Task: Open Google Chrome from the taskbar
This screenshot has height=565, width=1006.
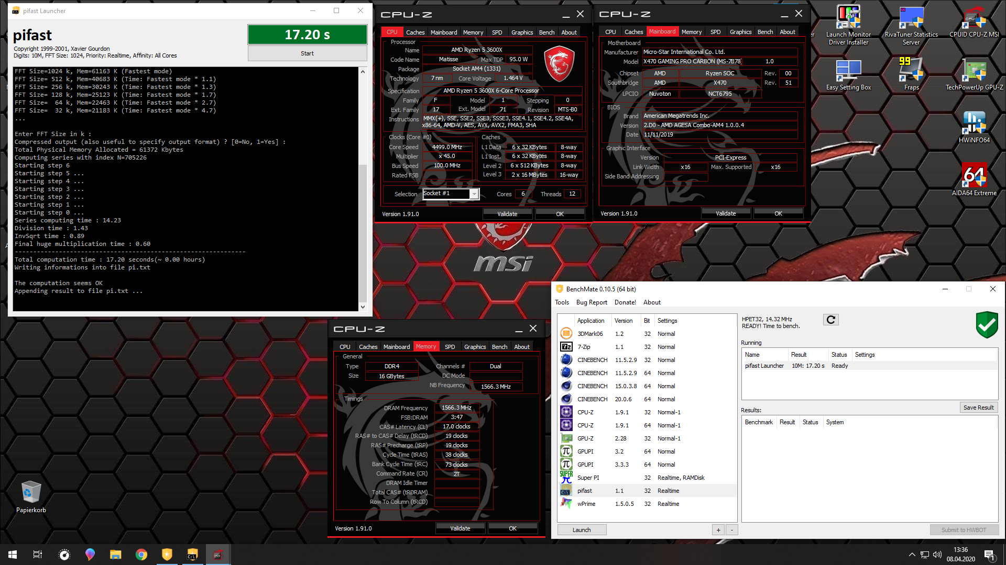Action: pyautogui.click(x=141, y=555)
